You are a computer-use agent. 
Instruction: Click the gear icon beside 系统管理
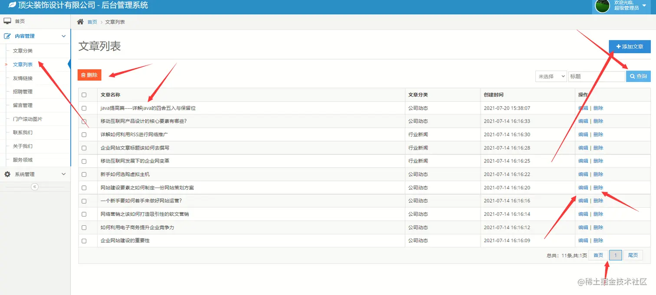(7, 174)
